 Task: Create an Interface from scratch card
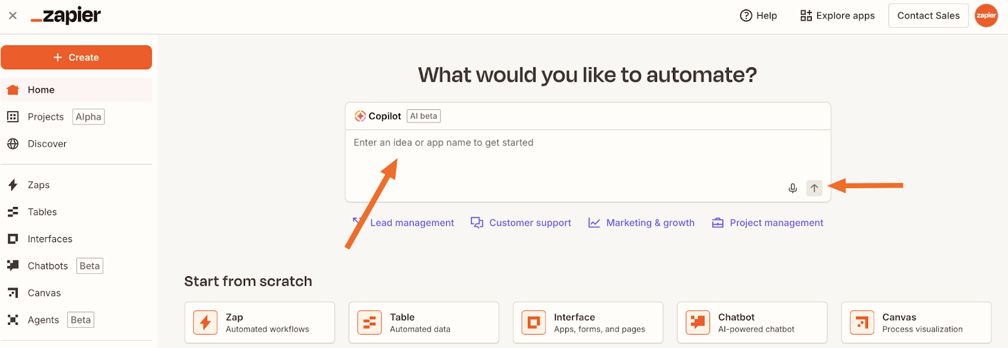588,323
